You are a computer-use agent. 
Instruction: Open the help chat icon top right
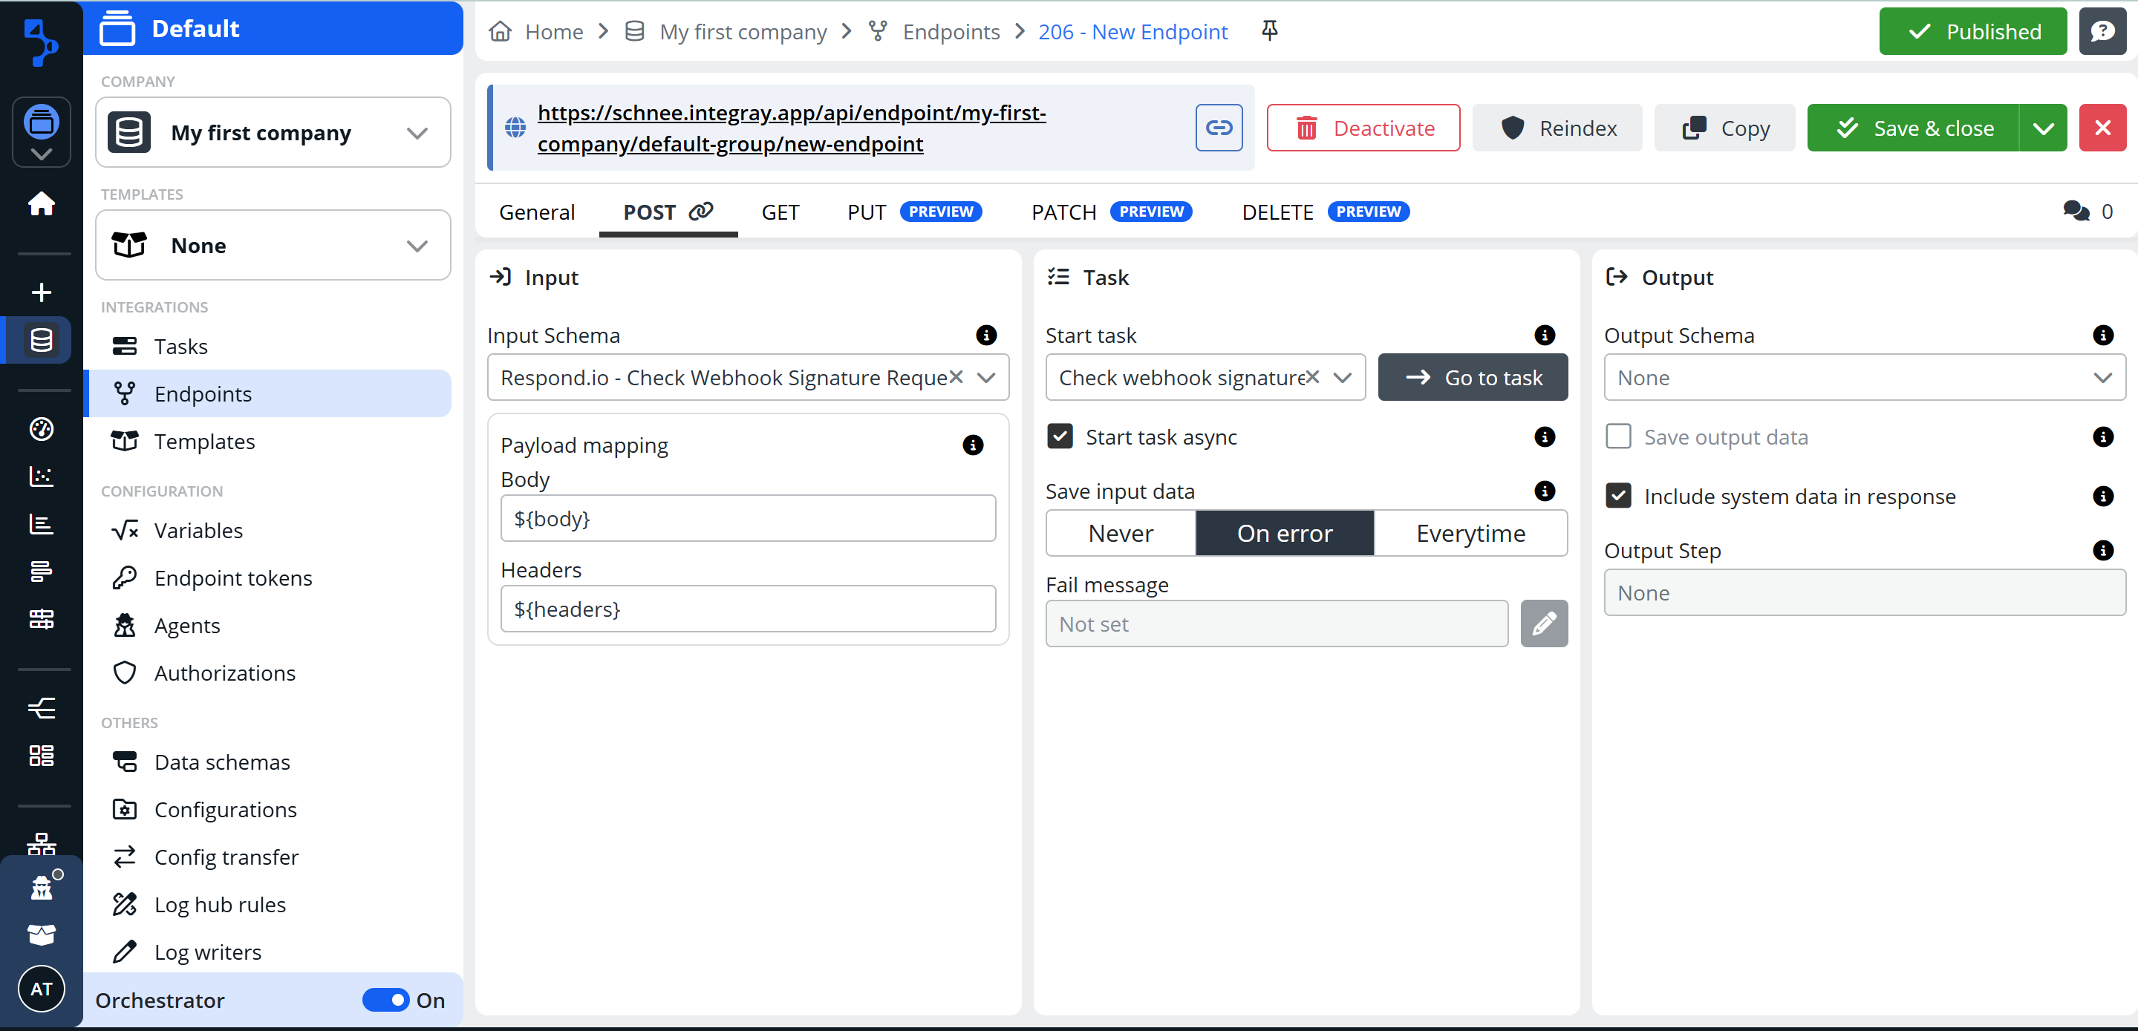point(2102,31)
